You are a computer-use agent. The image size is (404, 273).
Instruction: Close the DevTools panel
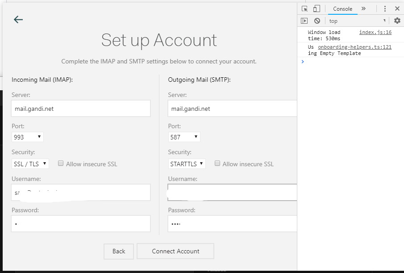click(397, 8)
